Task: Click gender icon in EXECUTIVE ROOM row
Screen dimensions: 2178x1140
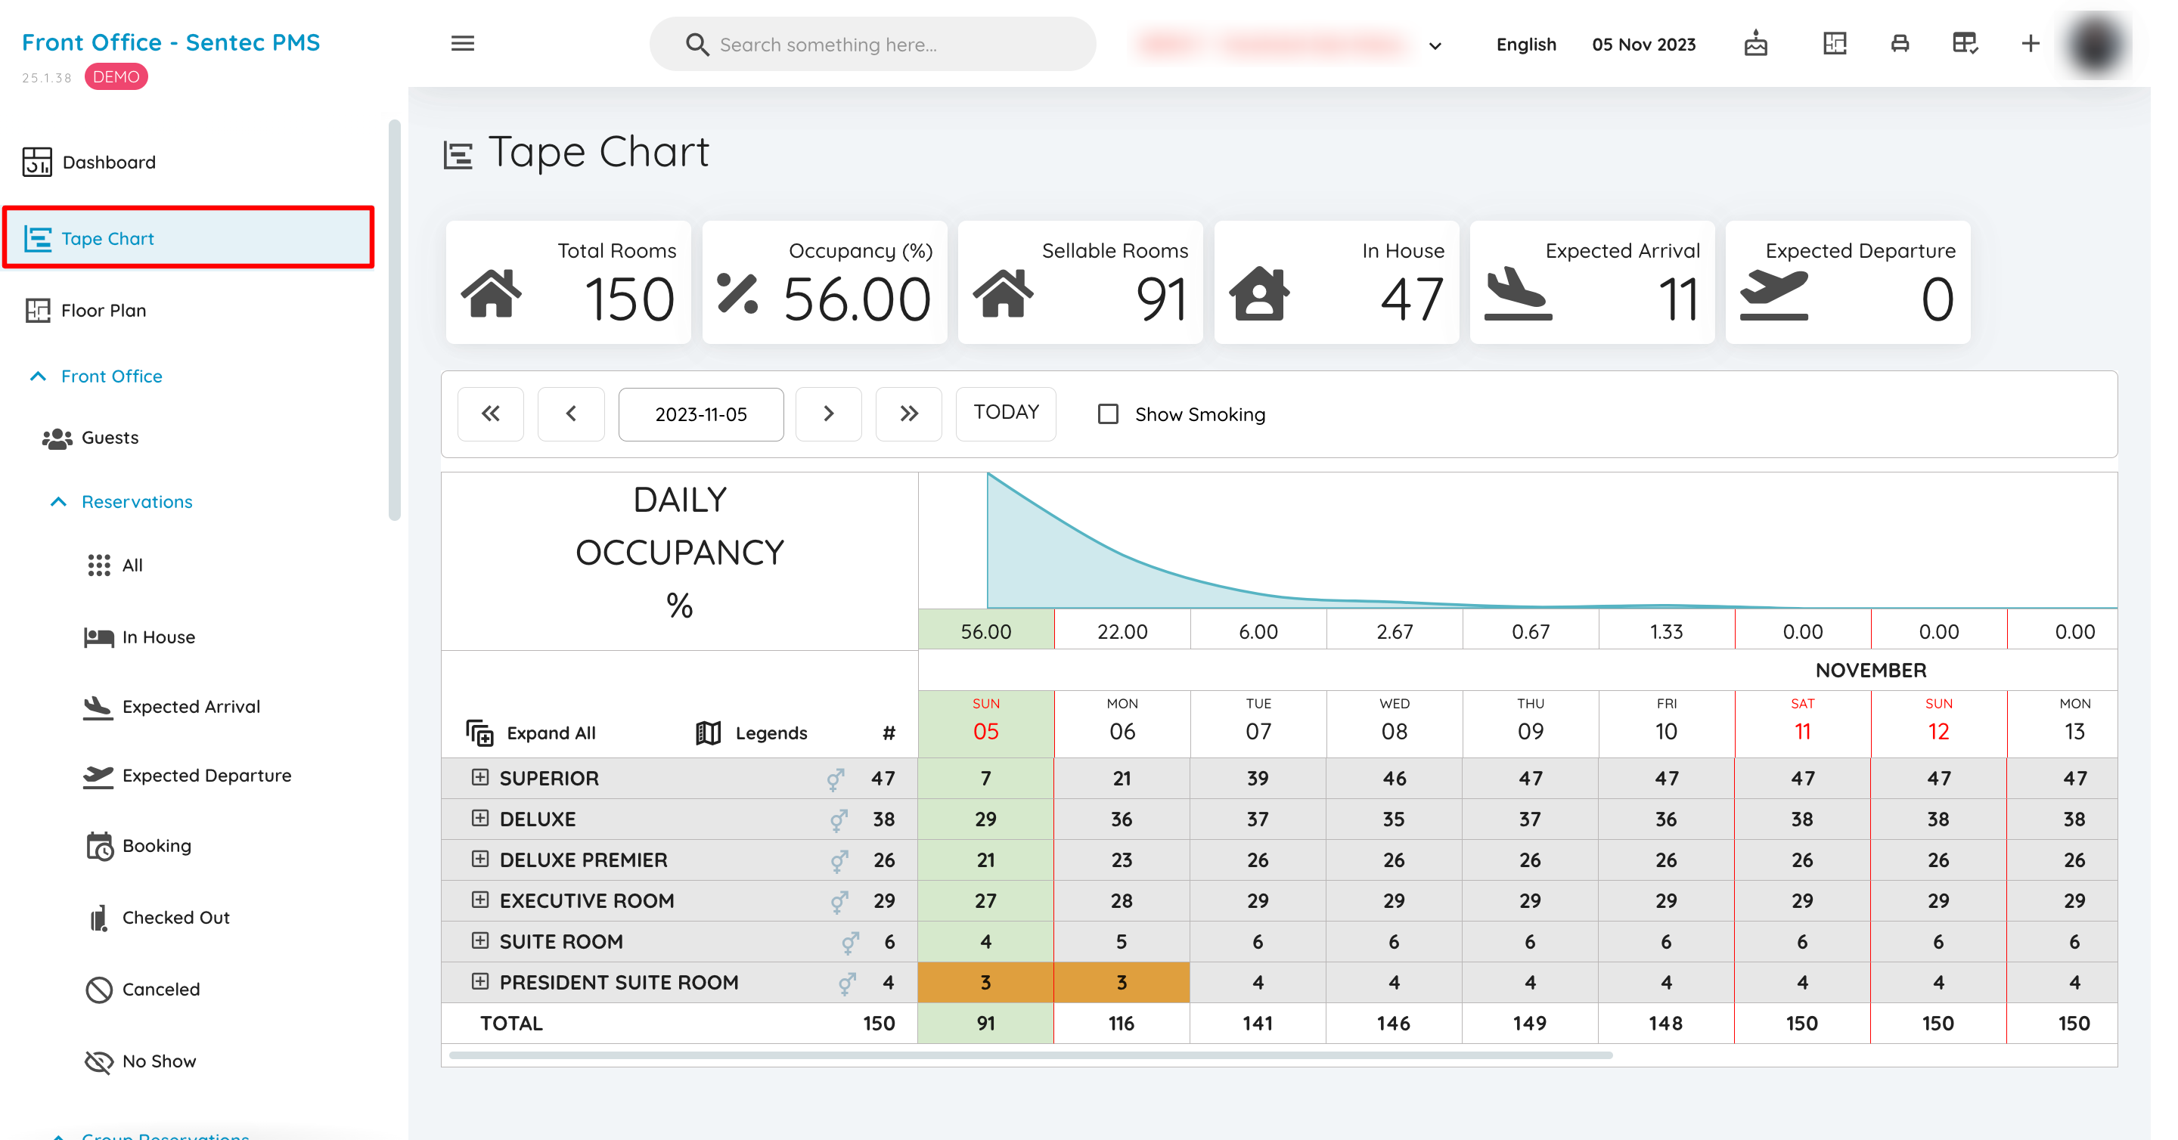Action: tap(839, 901)
